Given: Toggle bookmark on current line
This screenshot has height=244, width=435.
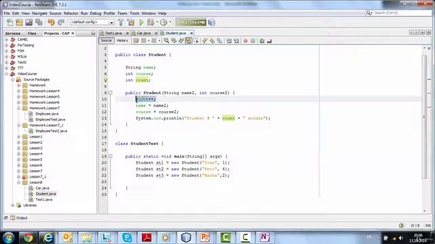Looking at the screenshot, I should (x=220, y=41).
